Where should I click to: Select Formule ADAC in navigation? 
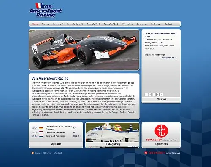(111, 24)
